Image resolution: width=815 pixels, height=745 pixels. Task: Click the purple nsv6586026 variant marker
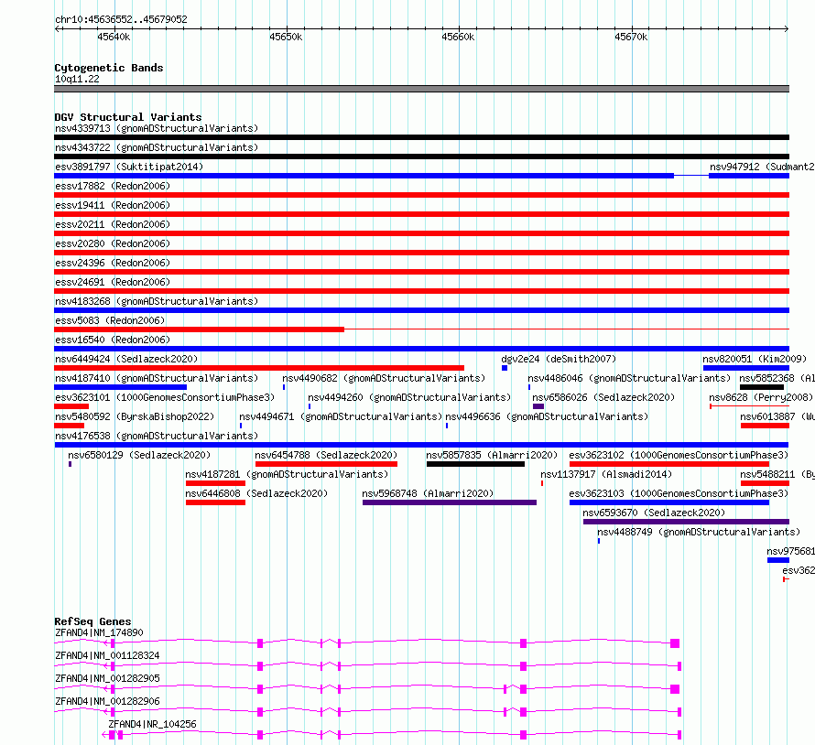tap(538, 406)
